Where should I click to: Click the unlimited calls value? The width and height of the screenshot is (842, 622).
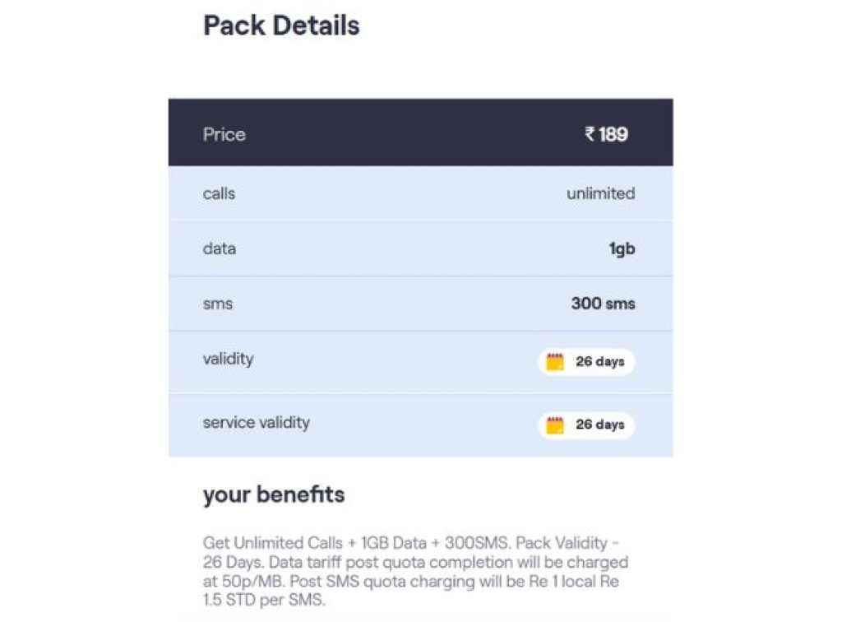(x=600, y=193)
